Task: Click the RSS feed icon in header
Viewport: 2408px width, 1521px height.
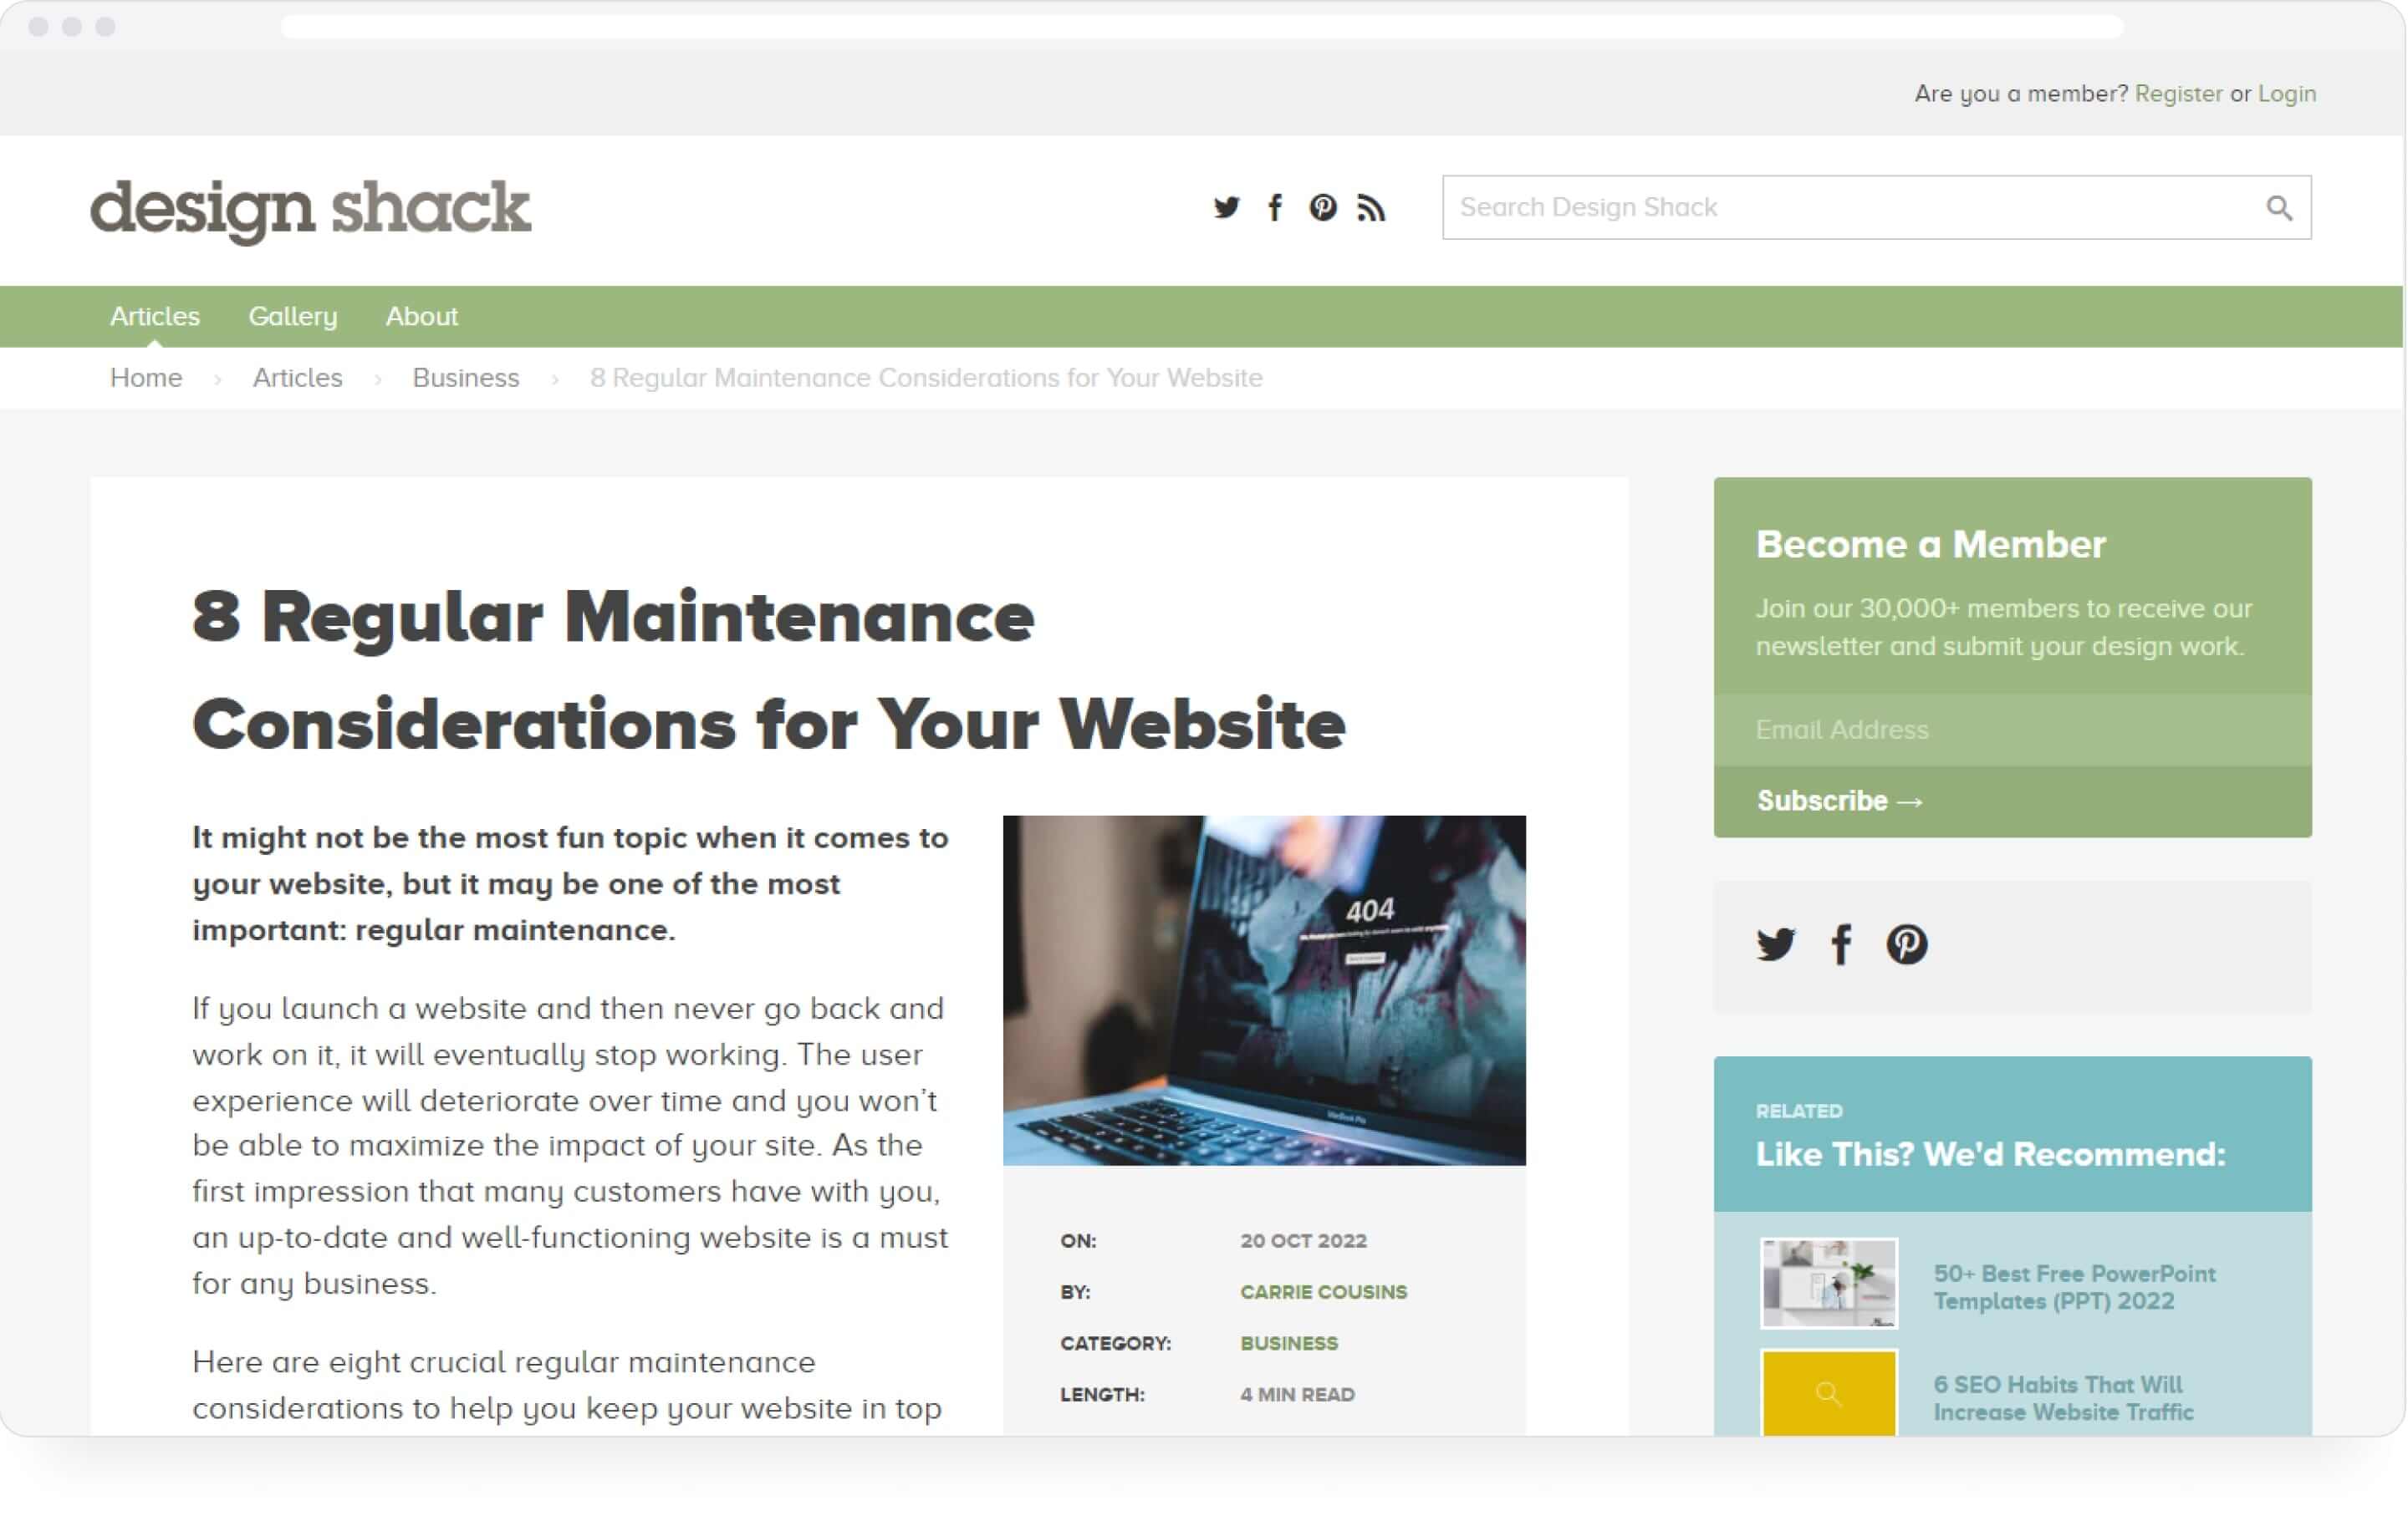Action: point(1372,206)
